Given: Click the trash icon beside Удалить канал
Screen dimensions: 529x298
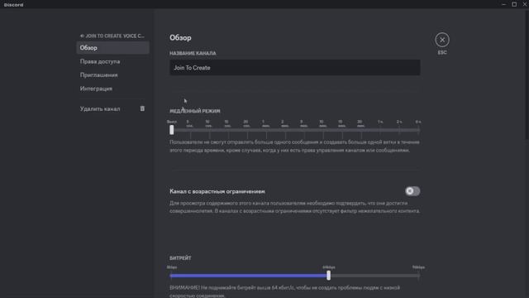Looking at the screenshot, I should pyautogui.click(x=142, y=108).
